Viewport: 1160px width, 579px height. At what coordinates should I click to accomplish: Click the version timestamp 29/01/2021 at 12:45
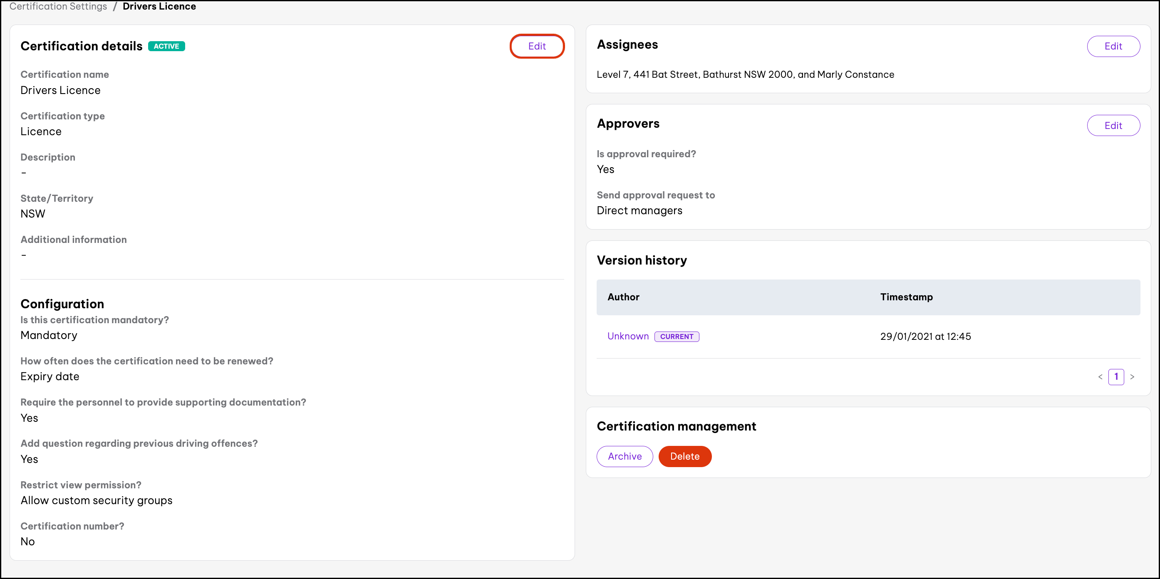(x=925, y=337)
